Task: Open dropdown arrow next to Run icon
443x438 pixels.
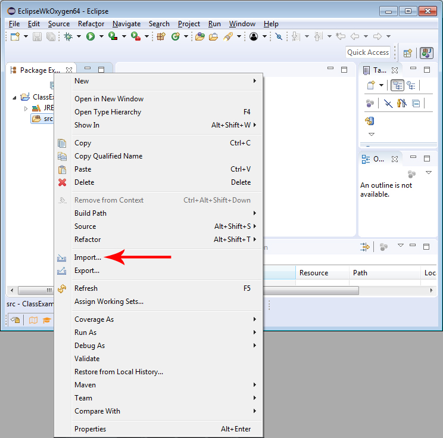Action: [x=101, y=36]
